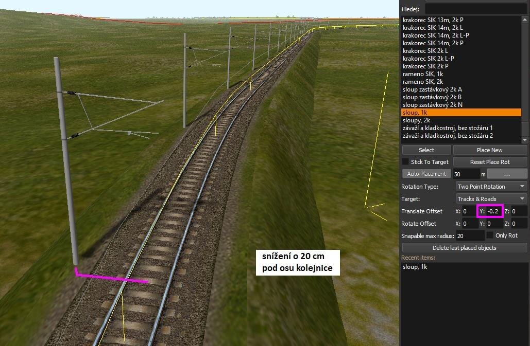Select 'sloup zastávkový 2k A' item
This screenshot has height=346, width=530.
pos(432,89)
